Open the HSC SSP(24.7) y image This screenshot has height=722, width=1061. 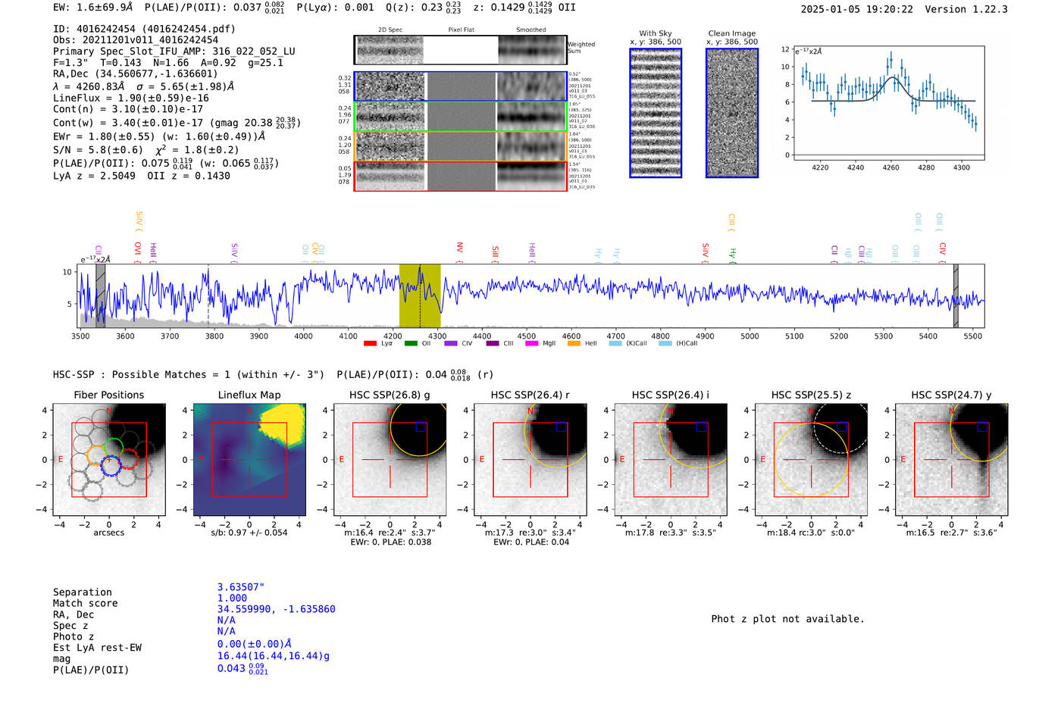click(x=952, y=460)
